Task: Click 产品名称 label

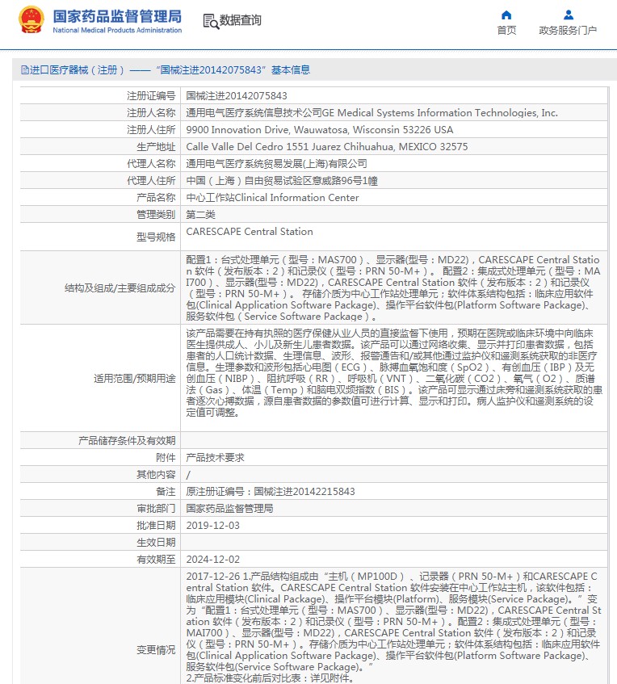Action: (x=156, y=198)
